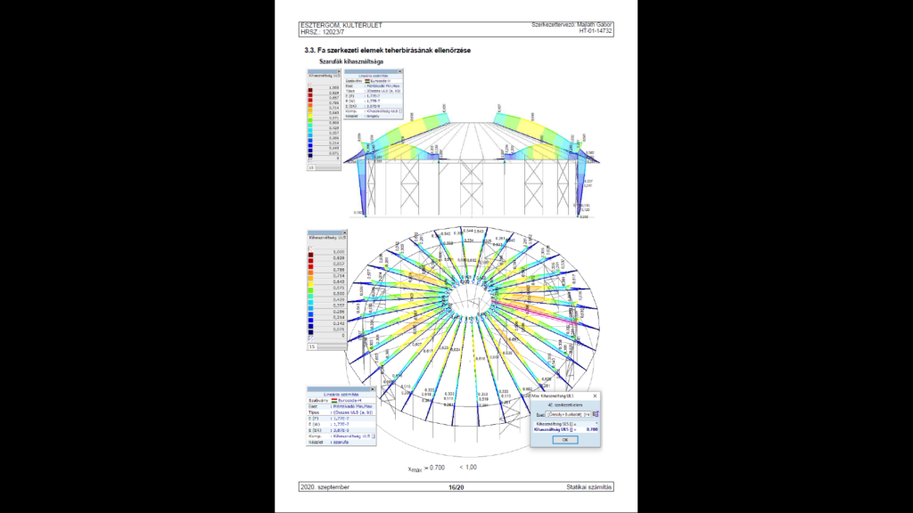The width and height of the screenshot is (913, 513).
Task: Select the 0,500 value in the 3D-view legend
Action: coord(338,294)
